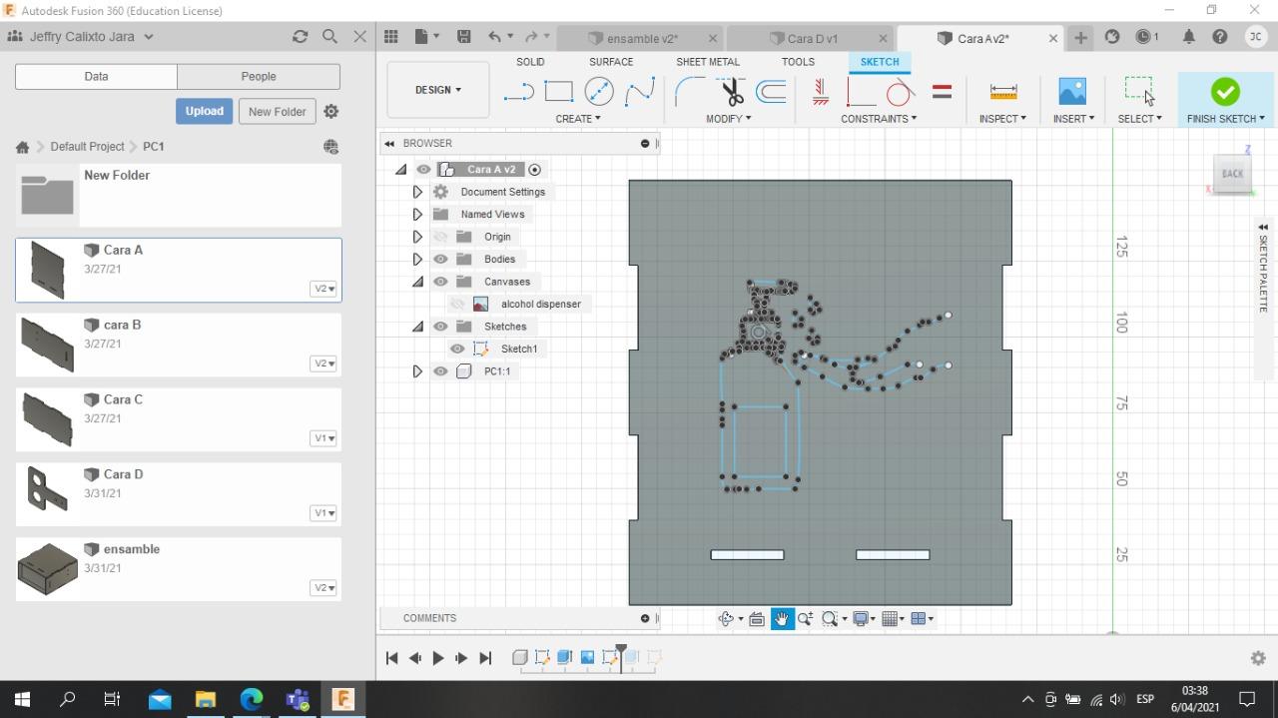The image size is (1278, 718).
Task: Toggle visibility of Origin folder
Action: [x=440, y=237]
